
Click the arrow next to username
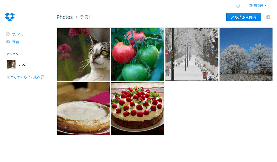[x=266, y=6]
